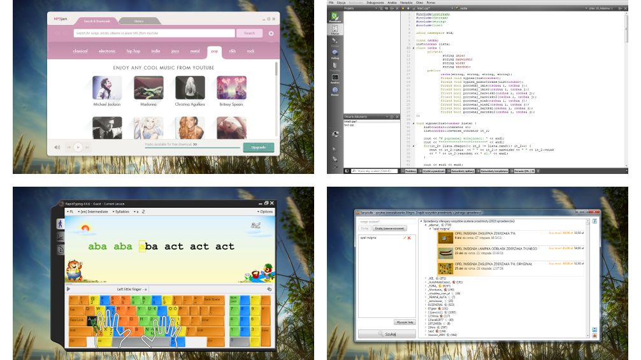
Task: Delete opel insignia entry with red X
Action: (409, 238)
